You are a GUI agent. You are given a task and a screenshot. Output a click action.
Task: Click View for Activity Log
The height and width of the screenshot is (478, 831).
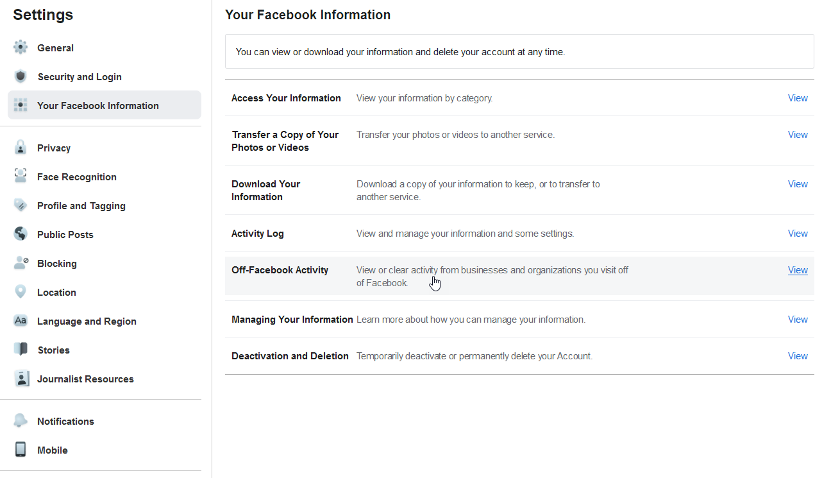pyautogui.click(x=798, y=234)
